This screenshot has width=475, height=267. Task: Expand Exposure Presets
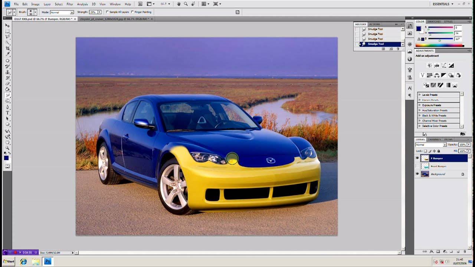(x=420, y=105)
